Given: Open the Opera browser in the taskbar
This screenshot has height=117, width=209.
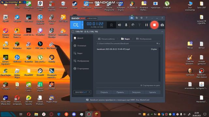Looking at the screenshot, I should click(x=29, y=114).
